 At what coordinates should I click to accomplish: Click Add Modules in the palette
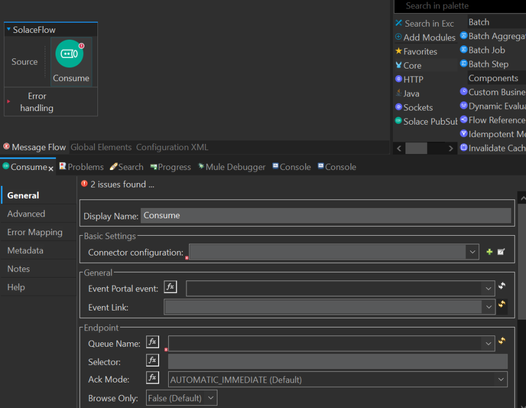tap(425, 37)
